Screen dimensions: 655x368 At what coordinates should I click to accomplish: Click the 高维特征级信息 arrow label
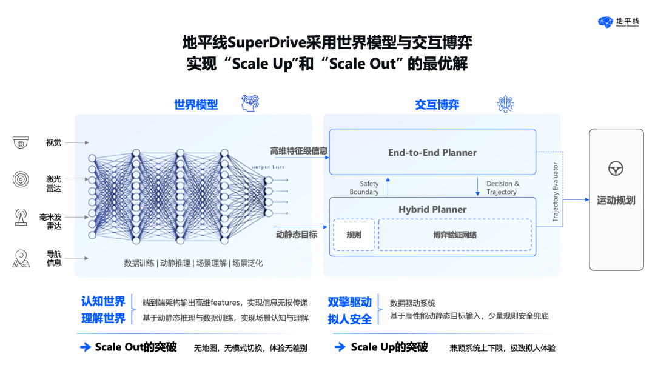[298, 151]
